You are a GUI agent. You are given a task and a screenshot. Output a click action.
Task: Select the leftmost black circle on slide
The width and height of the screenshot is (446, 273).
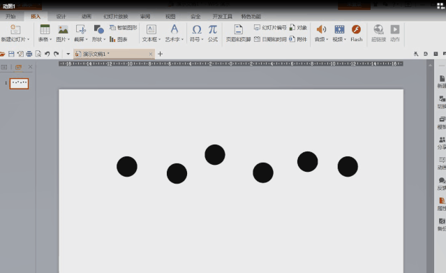coord(127,167)
